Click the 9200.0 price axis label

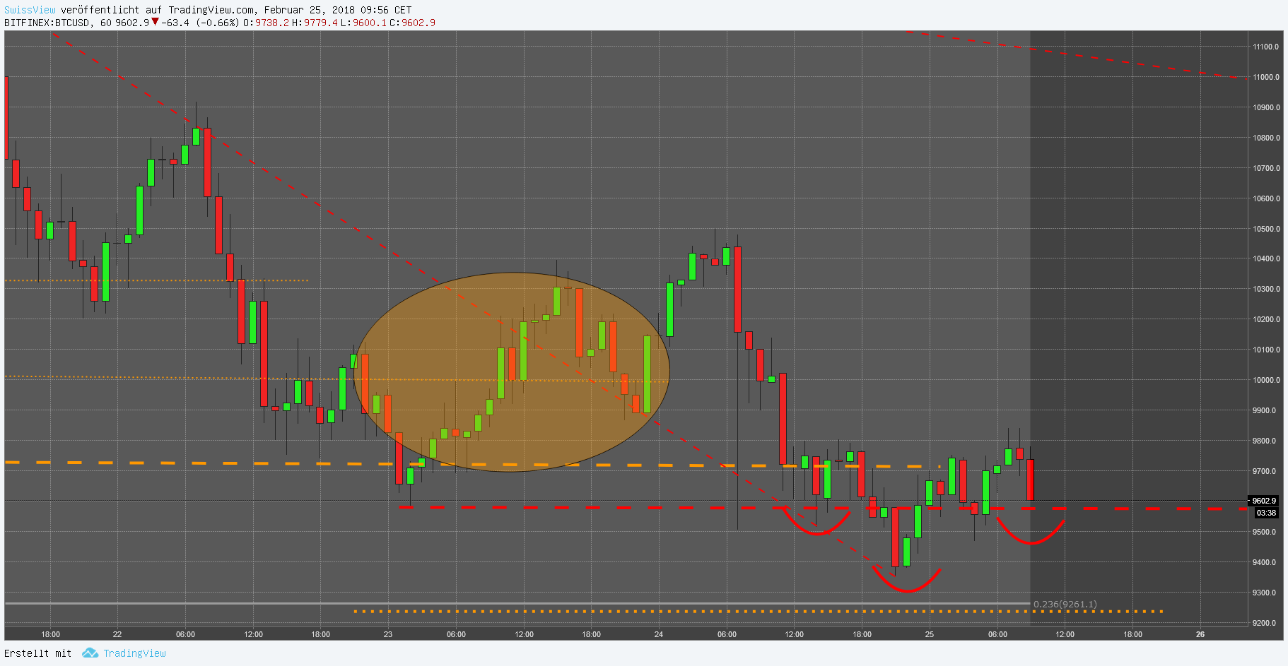pyautogui.click(x=1264, y=623)
